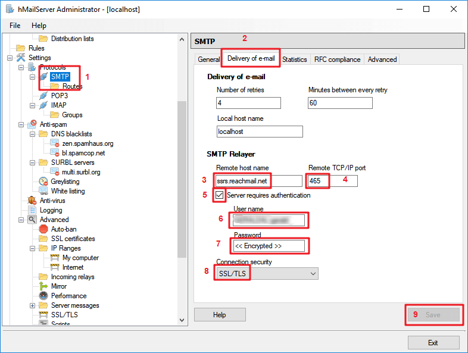Switch to the General tab

[208, 60]
